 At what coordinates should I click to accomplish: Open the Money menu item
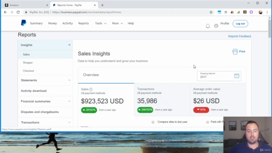(52, 23)
